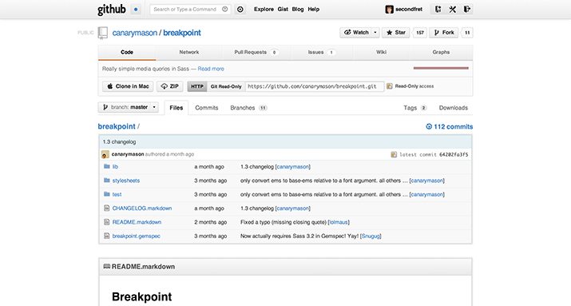Select the HTTP protocol toggle
Screen dimensions: 571x306
tap(197, 86)
